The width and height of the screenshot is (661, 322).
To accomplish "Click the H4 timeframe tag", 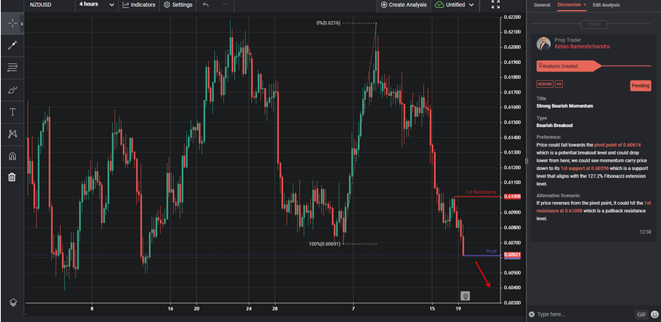I will (x=559, y=84).
